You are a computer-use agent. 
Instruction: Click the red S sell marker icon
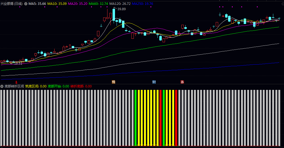(16, 82)
